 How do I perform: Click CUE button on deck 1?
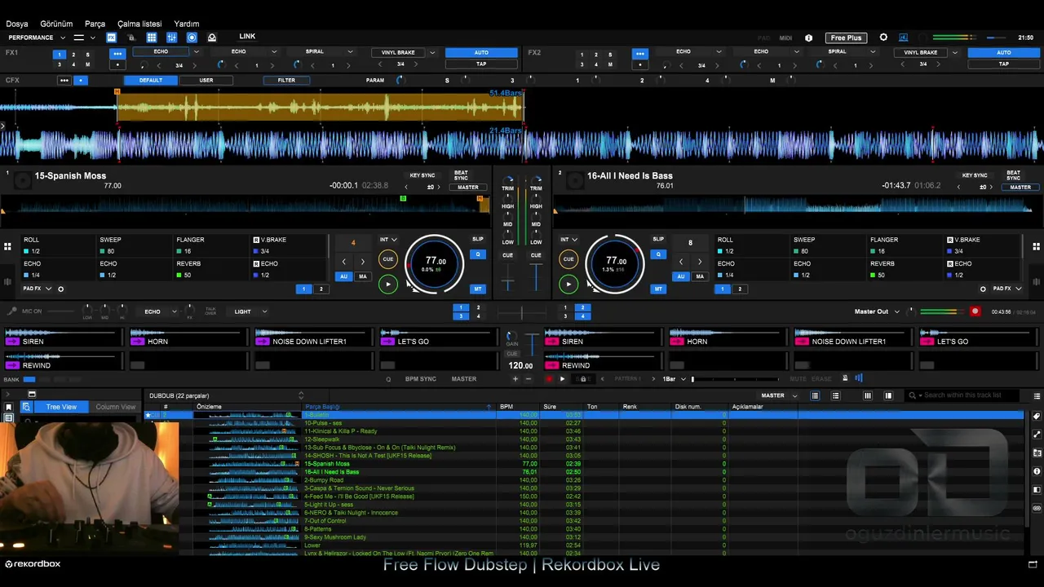coord(388,259)
